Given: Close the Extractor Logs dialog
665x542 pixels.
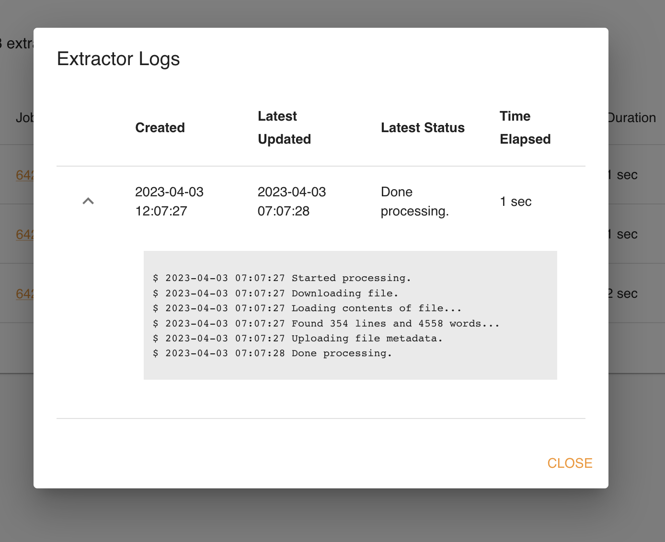Looking at the screenshot, I should click(570, 463).
